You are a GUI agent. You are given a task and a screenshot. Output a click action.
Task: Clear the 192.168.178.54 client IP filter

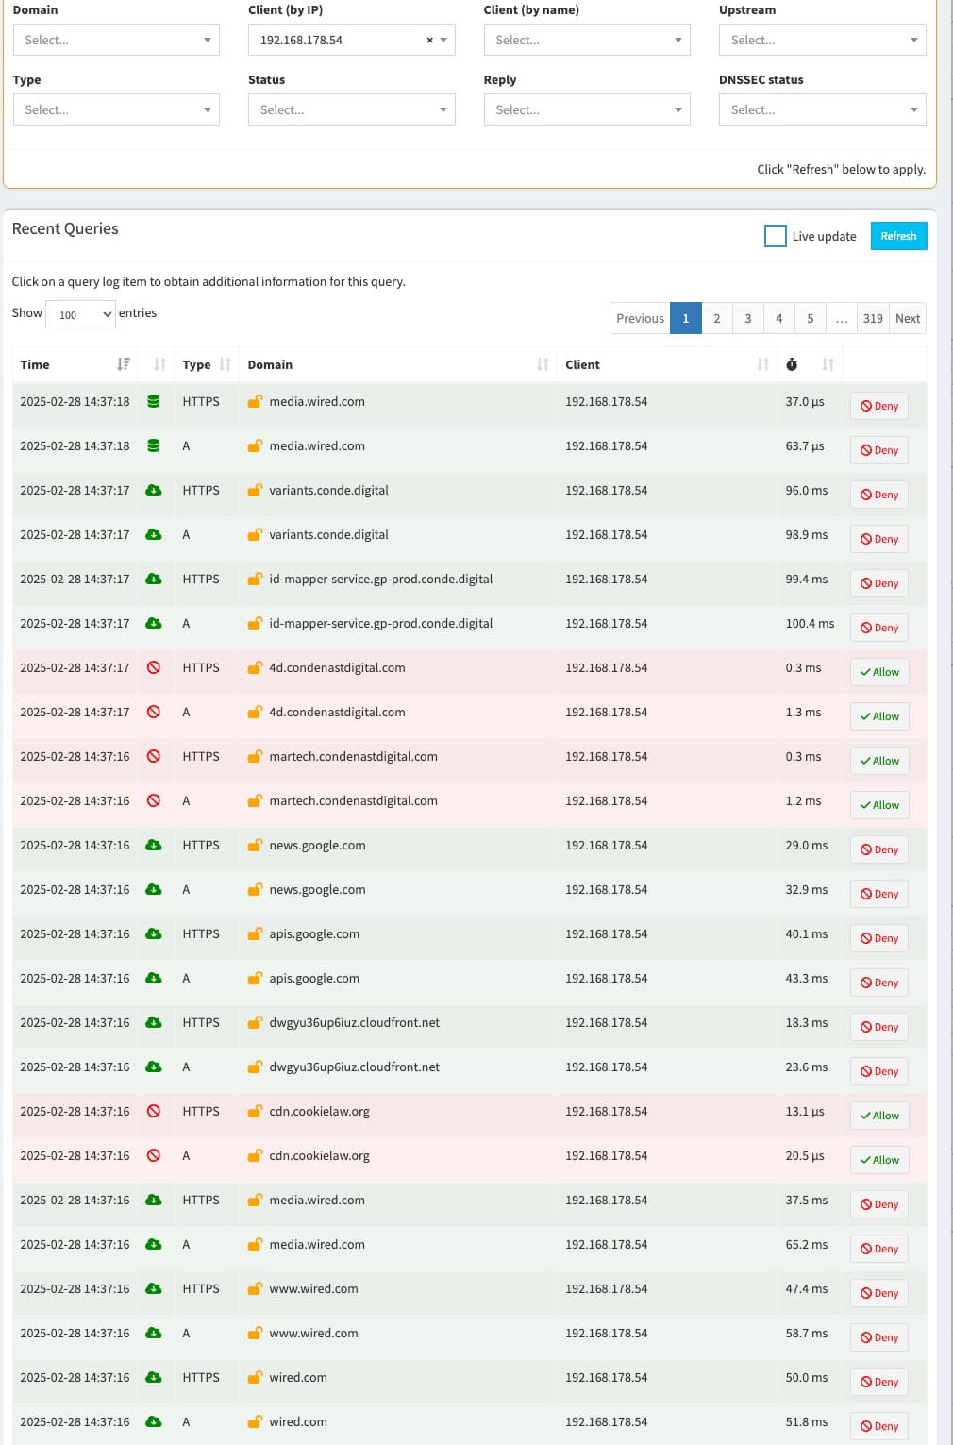429,41
